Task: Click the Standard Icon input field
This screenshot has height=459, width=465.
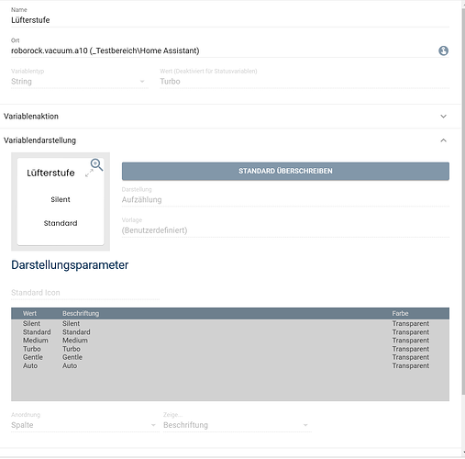Action: (85, 293)
